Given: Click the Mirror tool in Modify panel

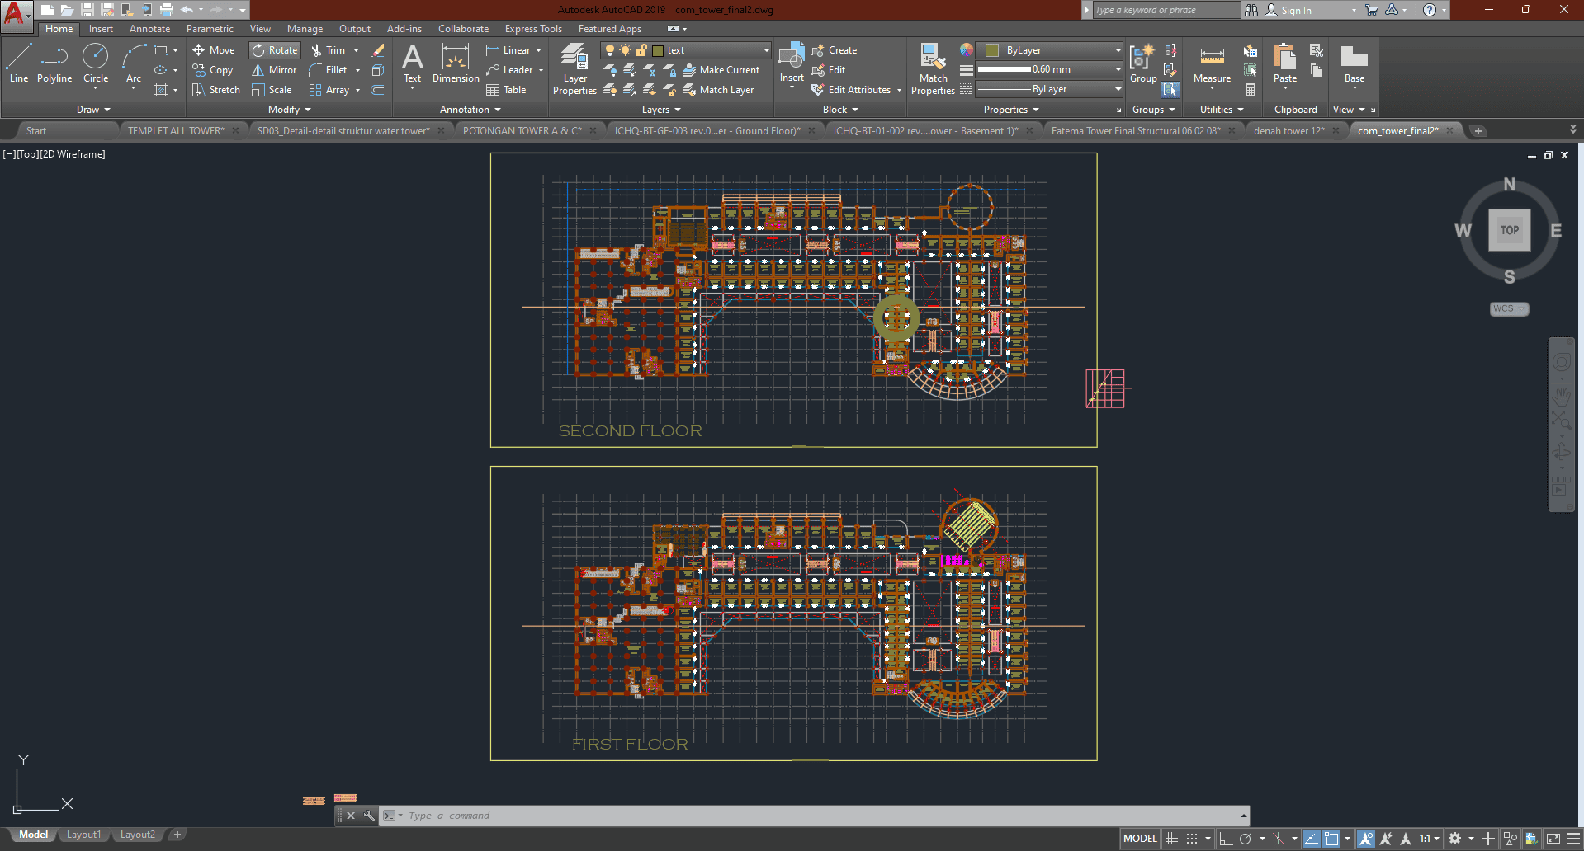Looking at the screenshot, I should click(274, 70).
